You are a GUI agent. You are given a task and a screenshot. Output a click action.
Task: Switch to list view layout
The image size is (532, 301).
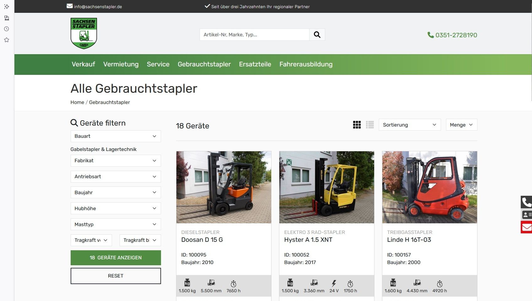tap(370, 125)
